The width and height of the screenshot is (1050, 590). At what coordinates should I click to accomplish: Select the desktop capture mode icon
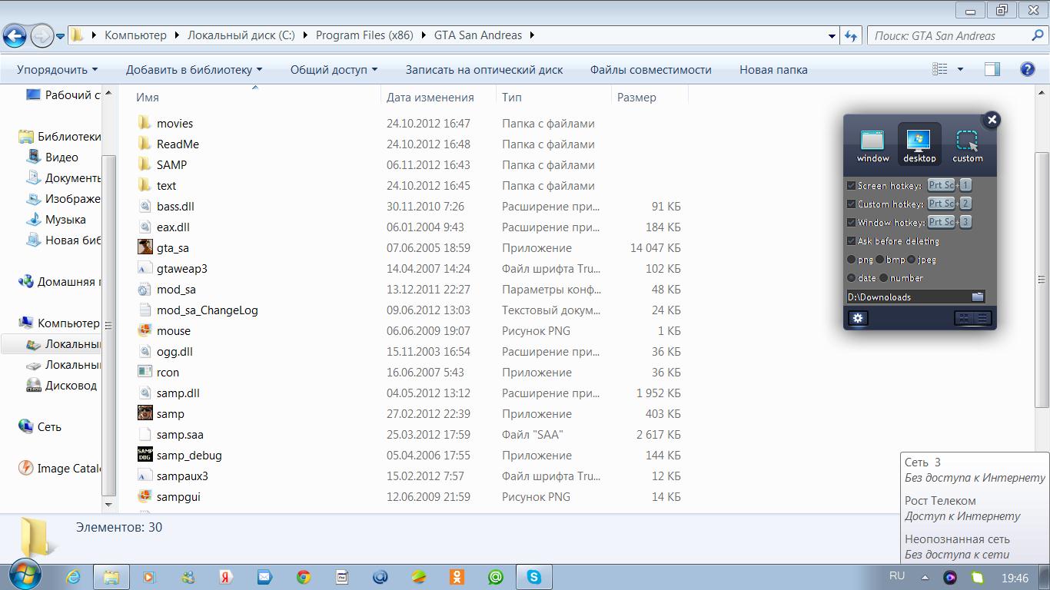[x=919, y=146]
